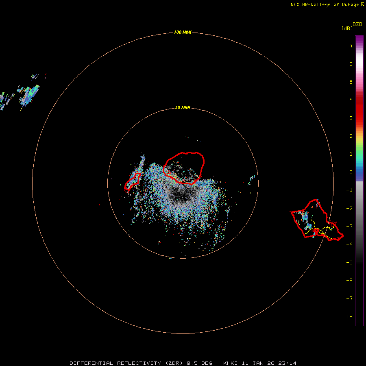Click the legend value -7

tap(349, 298)
